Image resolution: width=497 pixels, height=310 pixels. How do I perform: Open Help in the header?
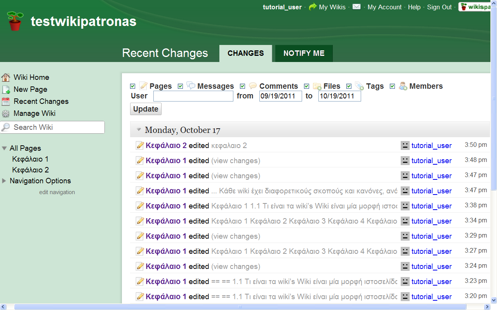[x=414, y=7]
